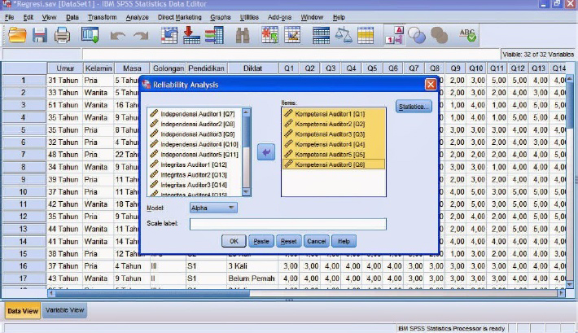
Task: Click the Find binoculars icon
Action: (x=242, y=35)
